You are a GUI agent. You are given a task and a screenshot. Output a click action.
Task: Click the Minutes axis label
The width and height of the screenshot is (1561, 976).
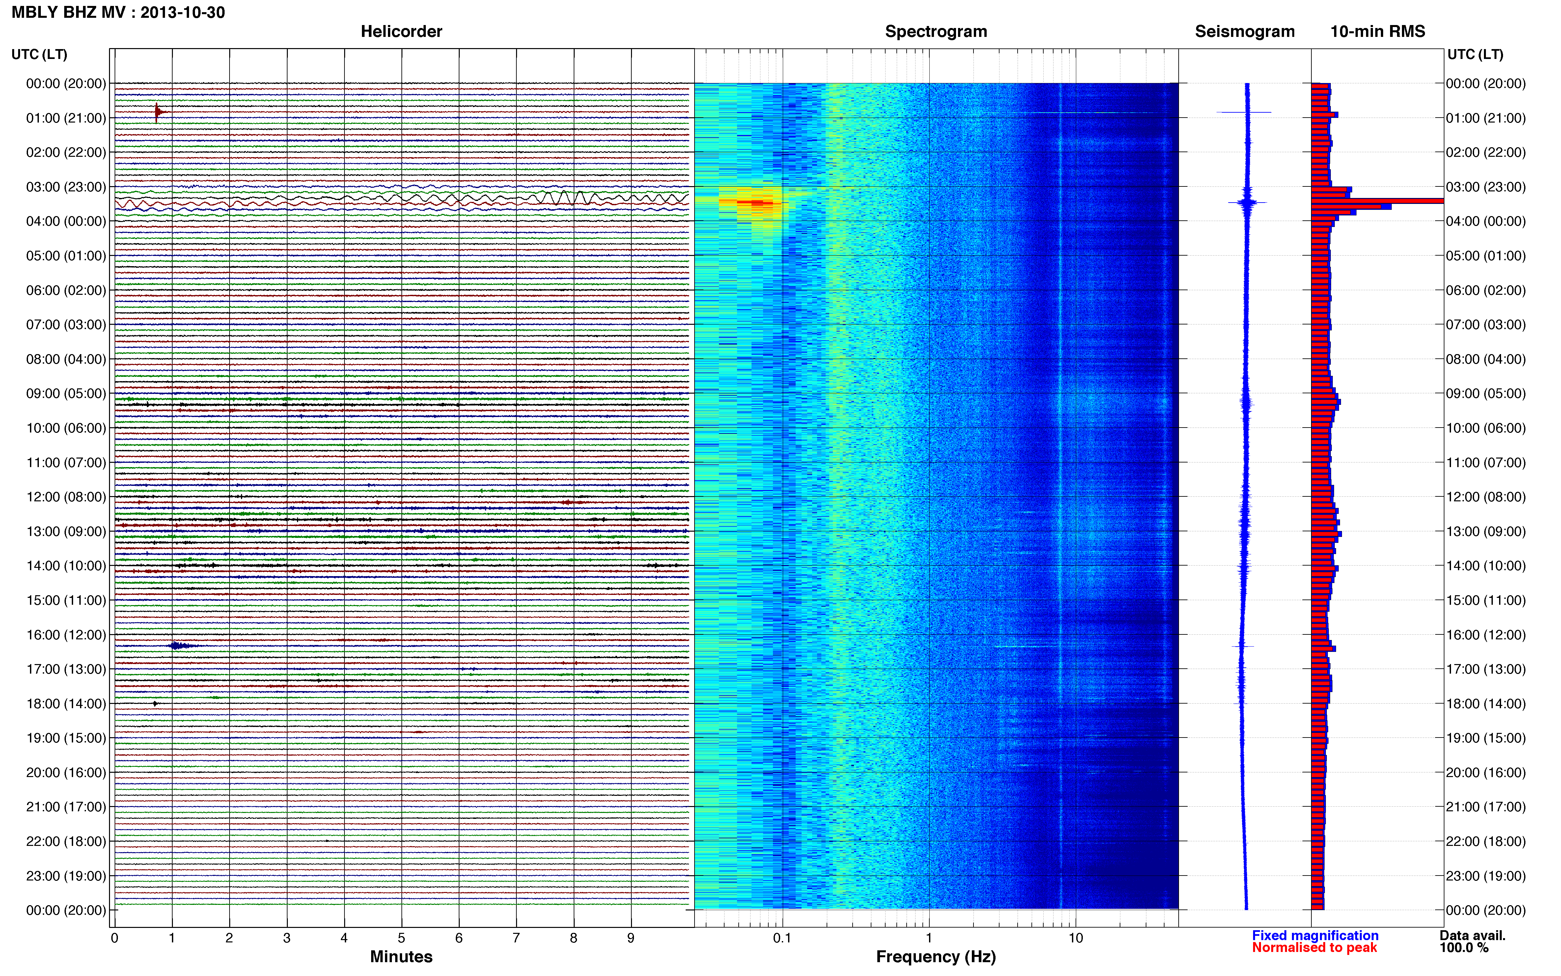tap(401, 957)
